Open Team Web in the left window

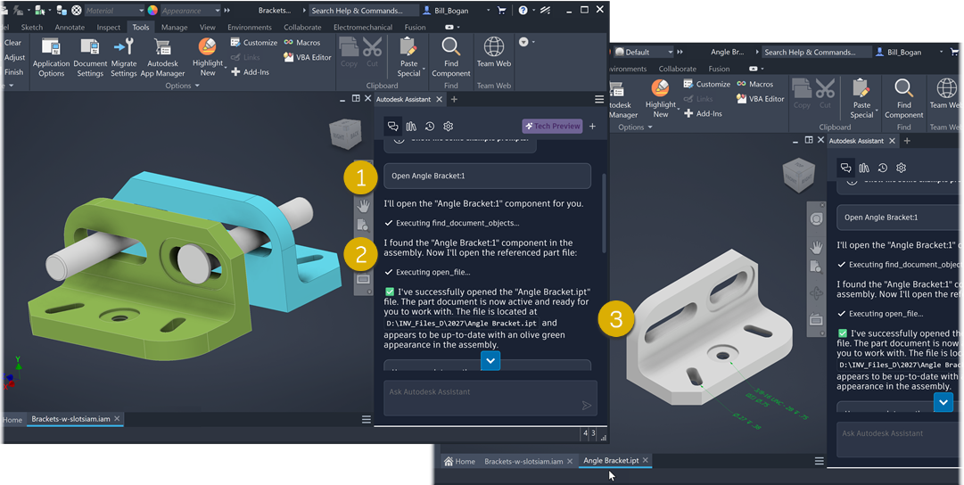click(x=494, y=53)
